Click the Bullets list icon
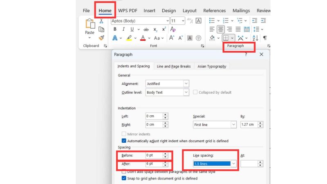This screenshot has width=327, height=184. [212, 20]
